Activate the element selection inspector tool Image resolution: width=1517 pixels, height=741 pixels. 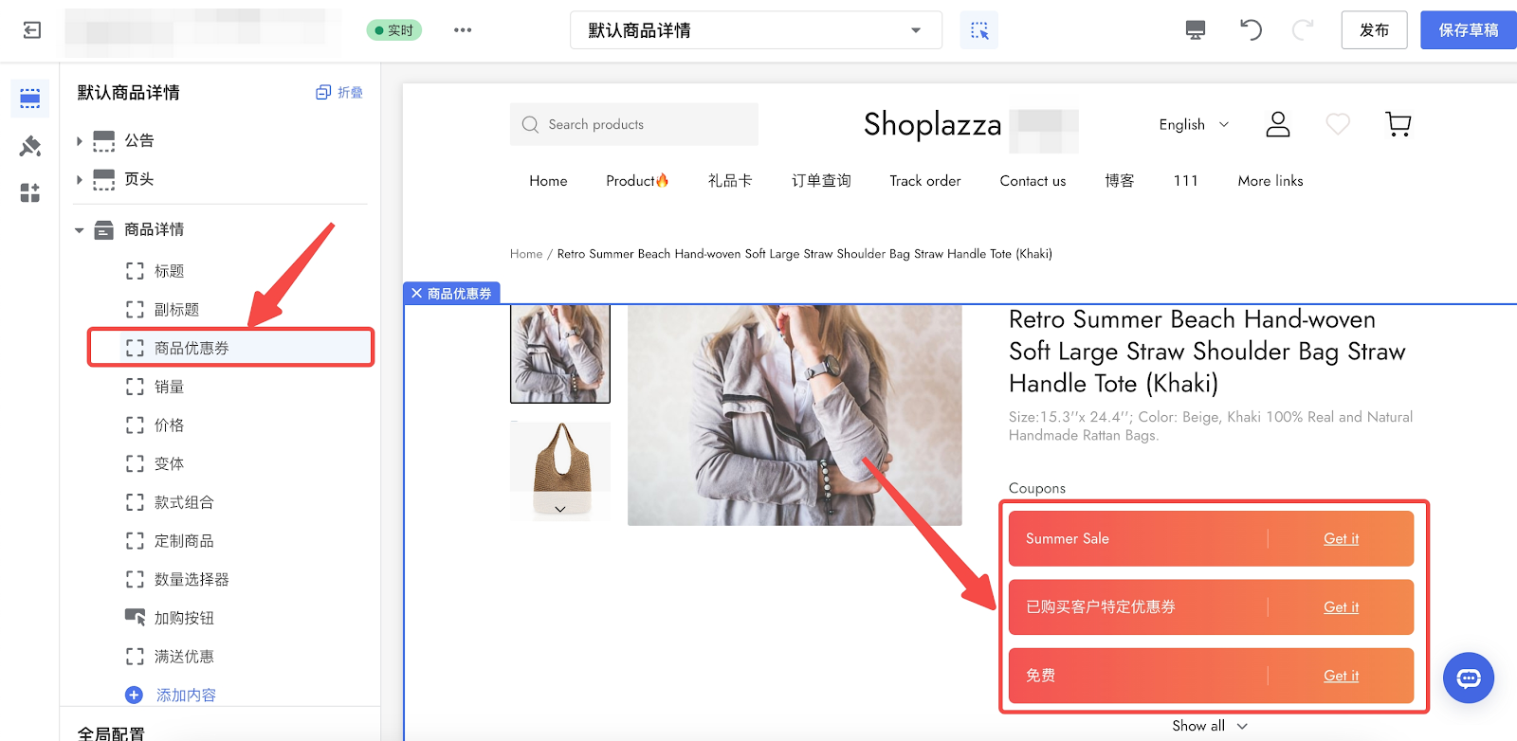click(x=979, y=30)
